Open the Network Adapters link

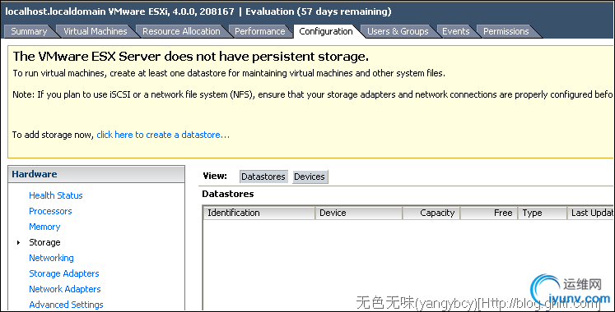pos(65,289)
